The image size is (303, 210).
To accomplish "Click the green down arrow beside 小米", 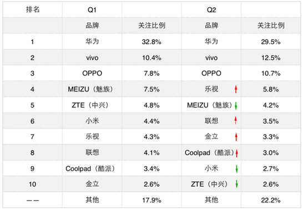I will pos(237,169).
